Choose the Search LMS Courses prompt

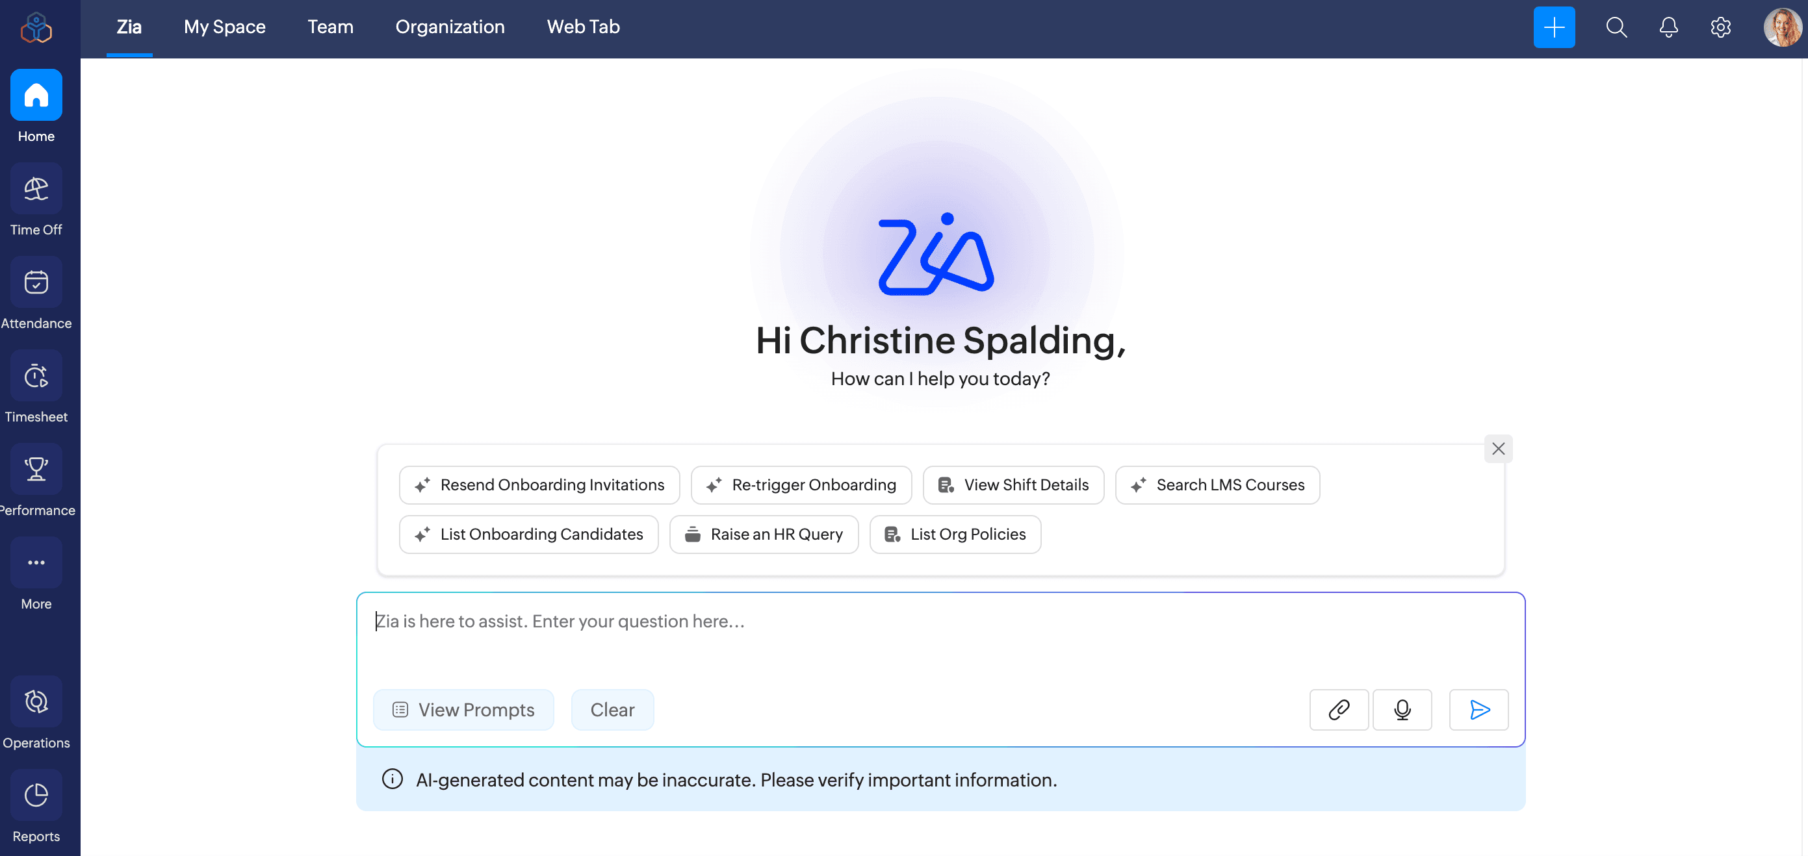tap(1217, 485)
